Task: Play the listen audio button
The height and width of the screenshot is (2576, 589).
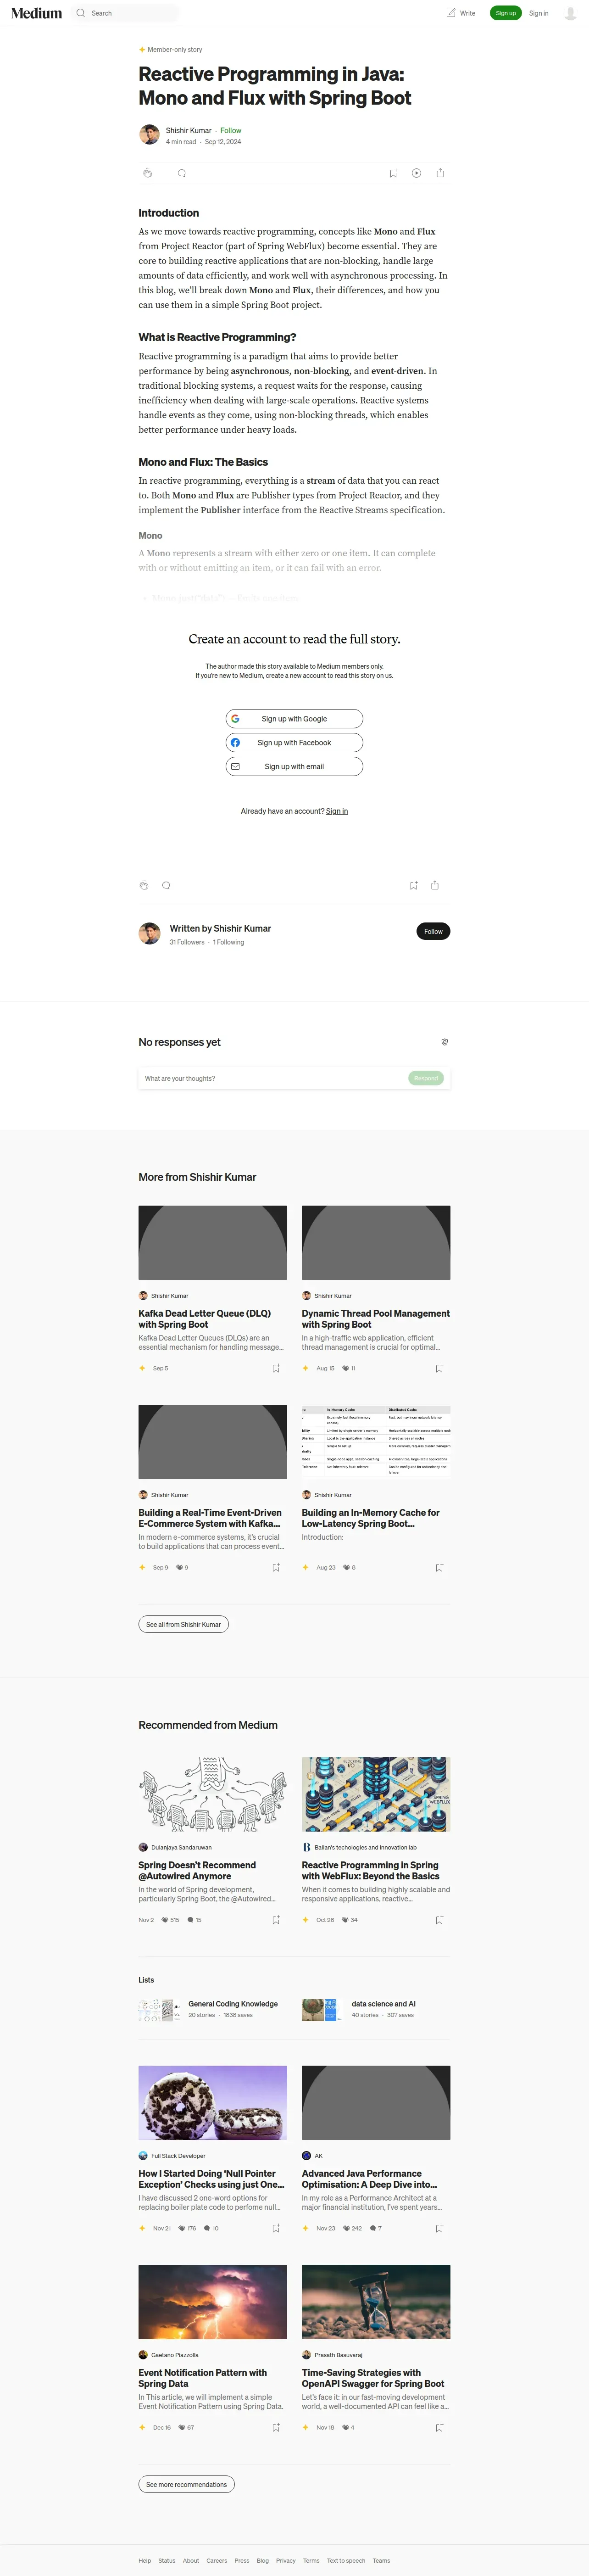Action: [416, 173]
